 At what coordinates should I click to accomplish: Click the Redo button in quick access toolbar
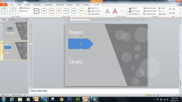click(x=12, y=1)
